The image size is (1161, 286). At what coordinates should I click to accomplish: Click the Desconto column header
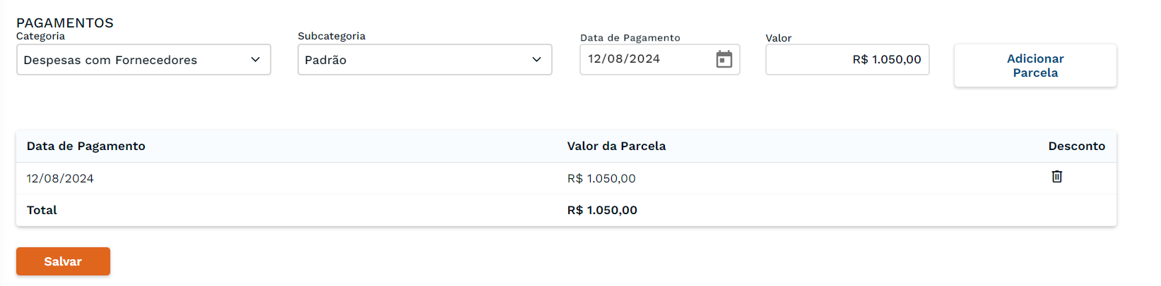pyautogui.click(x=1076, y=147)
